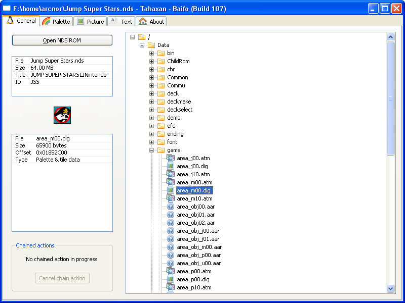Click the Data folder icon
Viewport: 405px width, 303px height.
[151, 45]
